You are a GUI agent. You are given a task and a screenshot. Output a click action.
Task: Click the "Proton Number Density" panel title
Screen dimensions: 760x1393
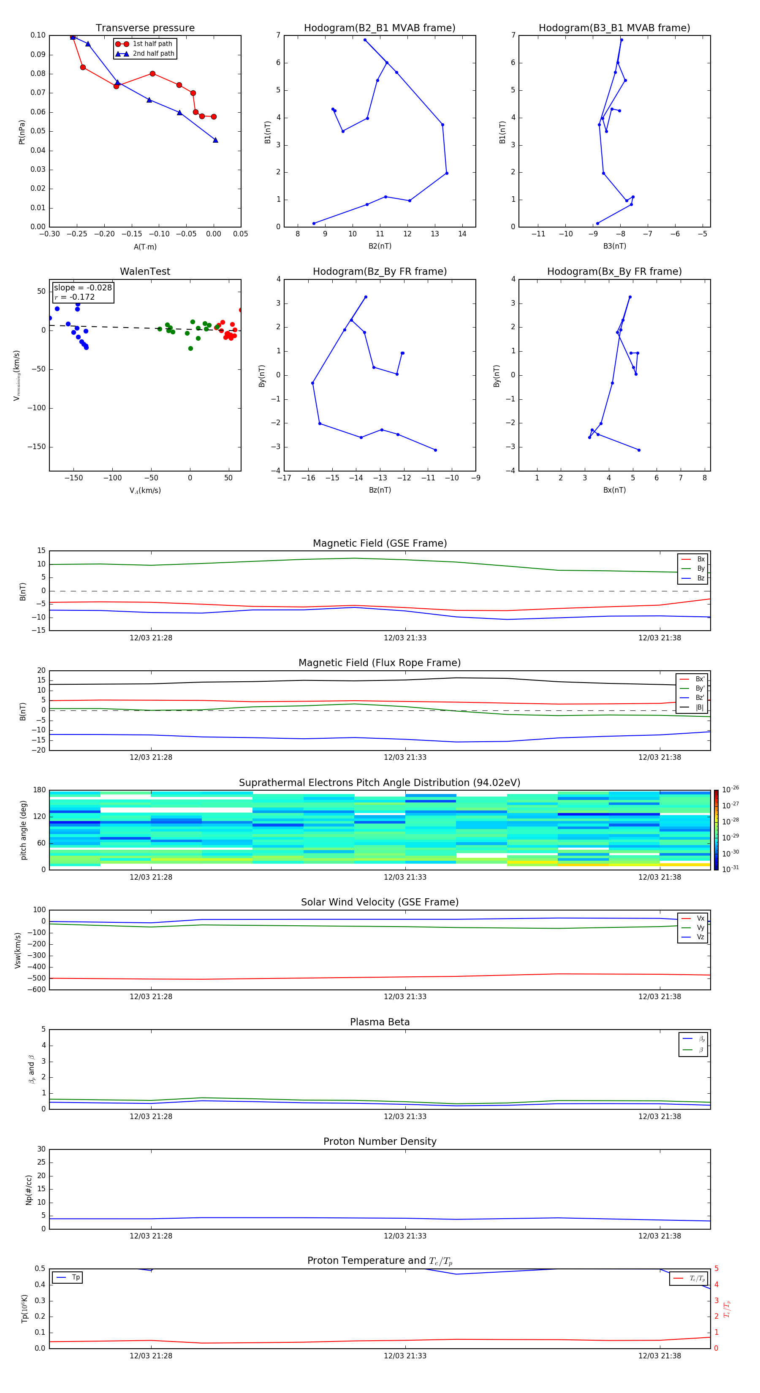coord(379,1141)
